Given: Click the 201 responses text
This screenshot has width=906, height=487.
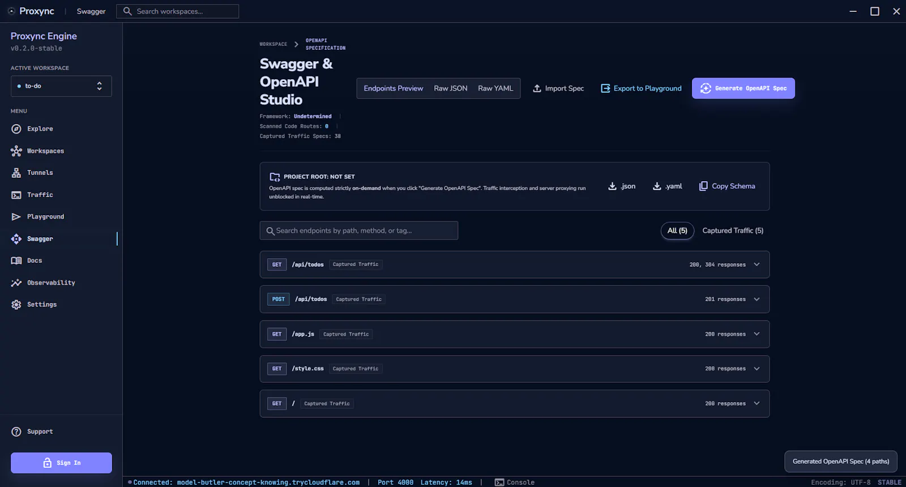Looking at the screenshot, I should [725, 299].
